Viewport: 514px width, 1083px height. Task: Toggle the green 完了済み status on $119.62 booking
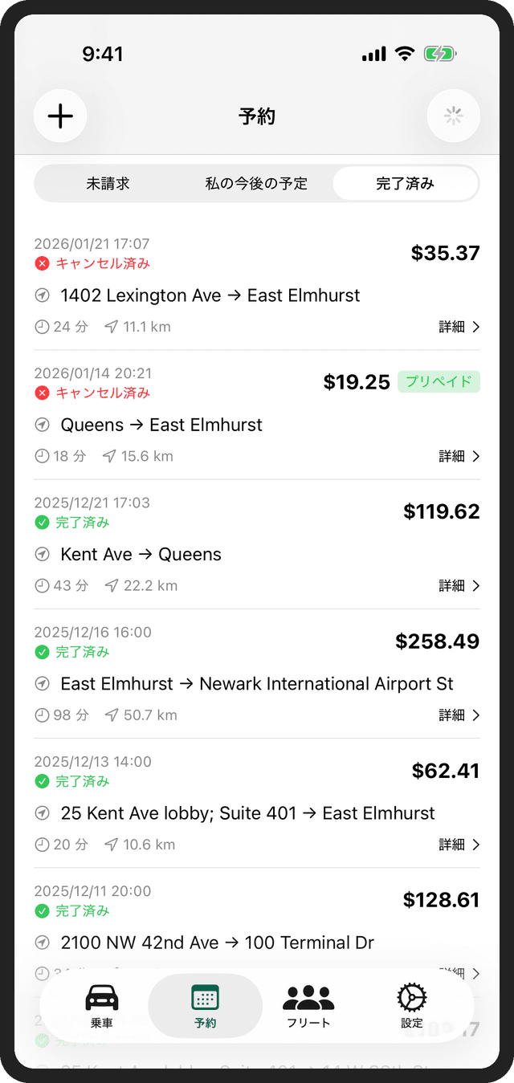pyautogui.click(x=42, y=522)
